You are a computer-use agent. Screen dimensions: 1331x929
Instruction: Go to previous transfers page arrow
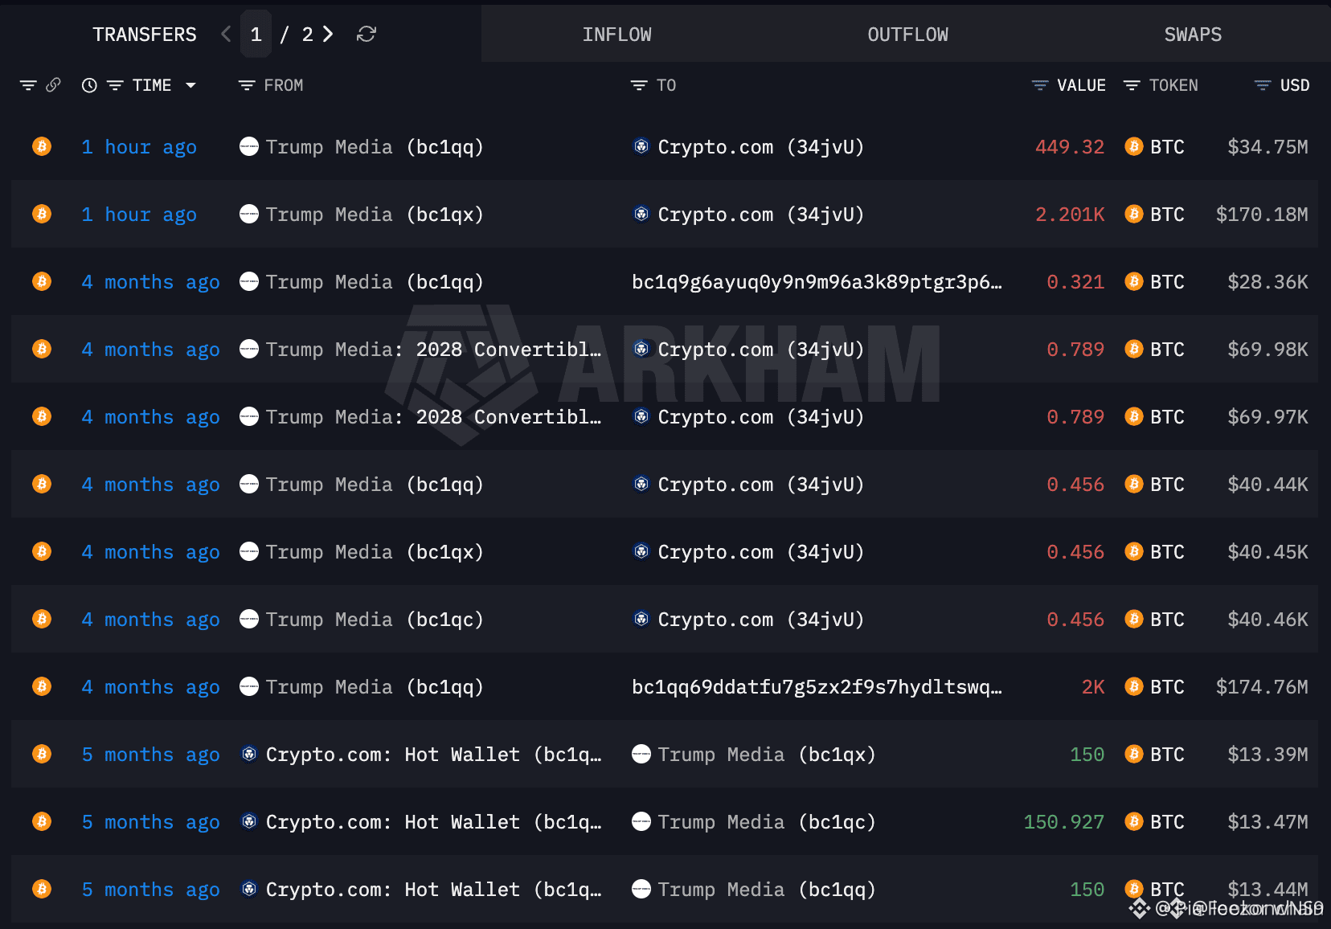[227, 34]
